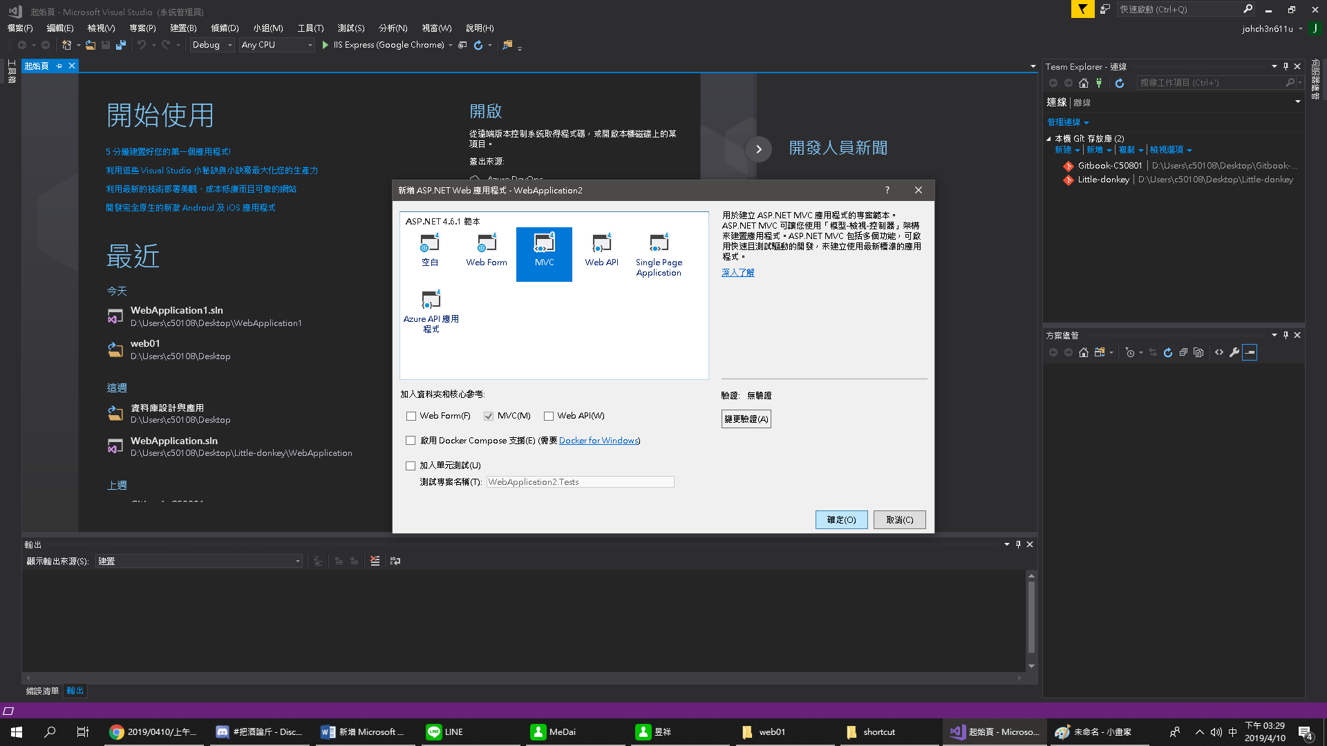Click 確定(O) button in dialog
1327x746 pixels.
pyautogui.click(x=841, y=519)
